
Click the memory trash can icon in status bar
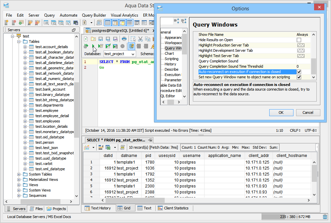pyautogui.click(x=325, y=217)
